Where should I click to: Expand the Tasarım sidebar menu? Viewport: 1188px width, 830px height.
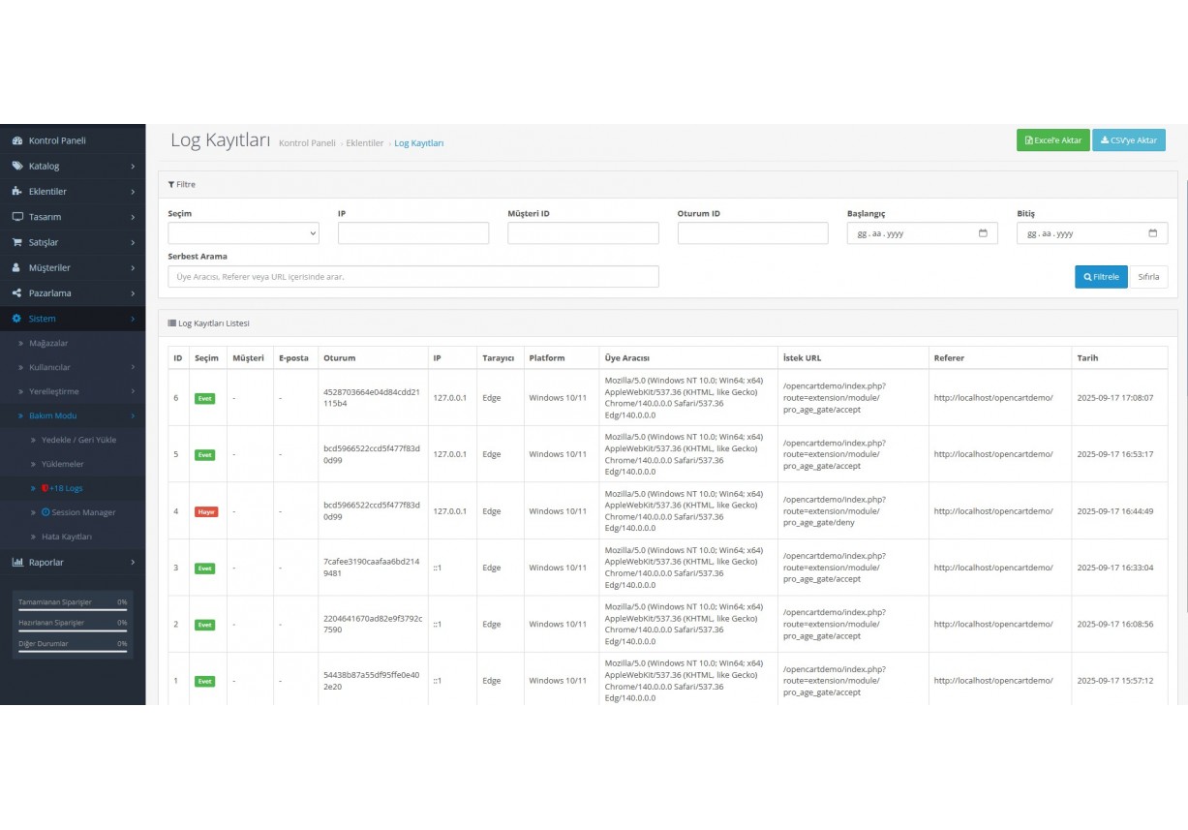[x=73, y=217]
